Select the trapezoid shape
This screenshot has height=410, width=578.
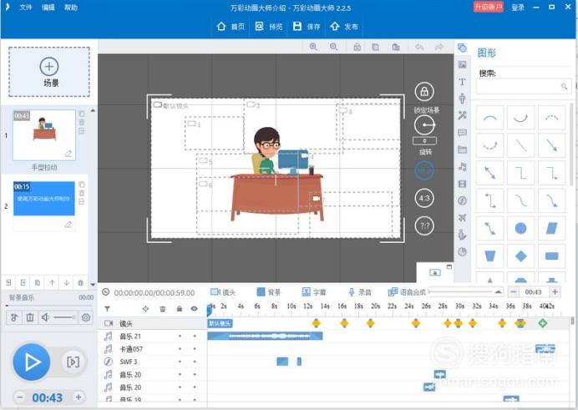490,256
